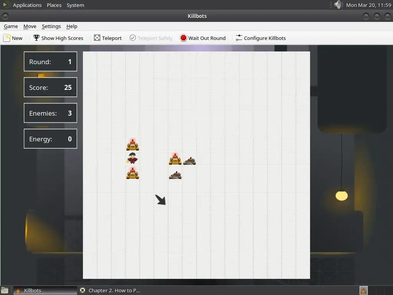This screenshot has width=393, height=295.
Task: Click the lower junkheap on the board
Action: coord(175,175)
